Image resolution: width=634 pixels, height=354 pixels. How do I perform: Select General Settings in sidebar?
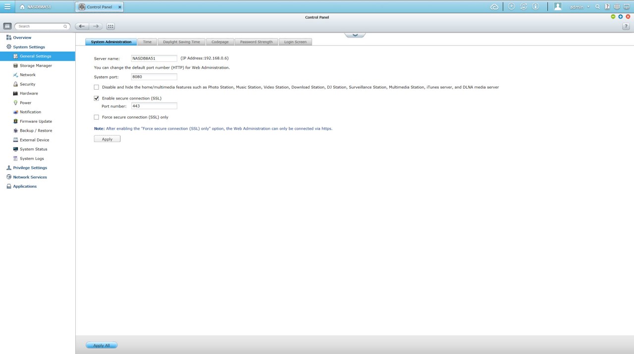pos(38,56)
